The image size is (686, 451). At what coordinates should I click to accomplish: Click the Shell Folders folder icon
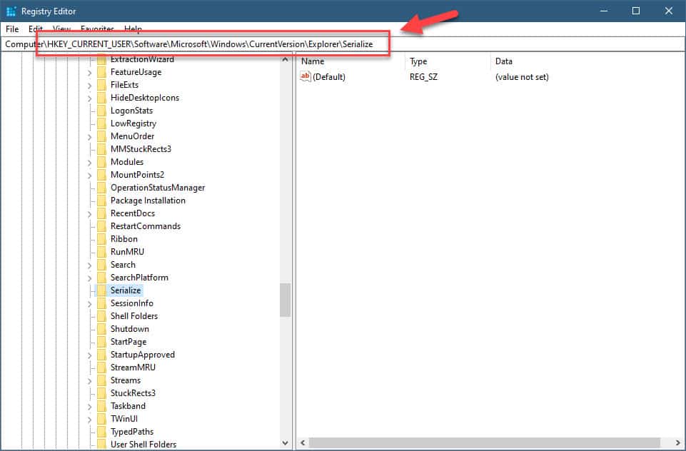[x=101, y=316]
